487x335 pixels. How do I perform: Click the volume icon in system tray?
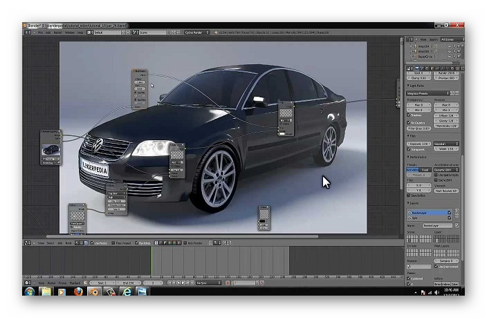click(437, 292)
